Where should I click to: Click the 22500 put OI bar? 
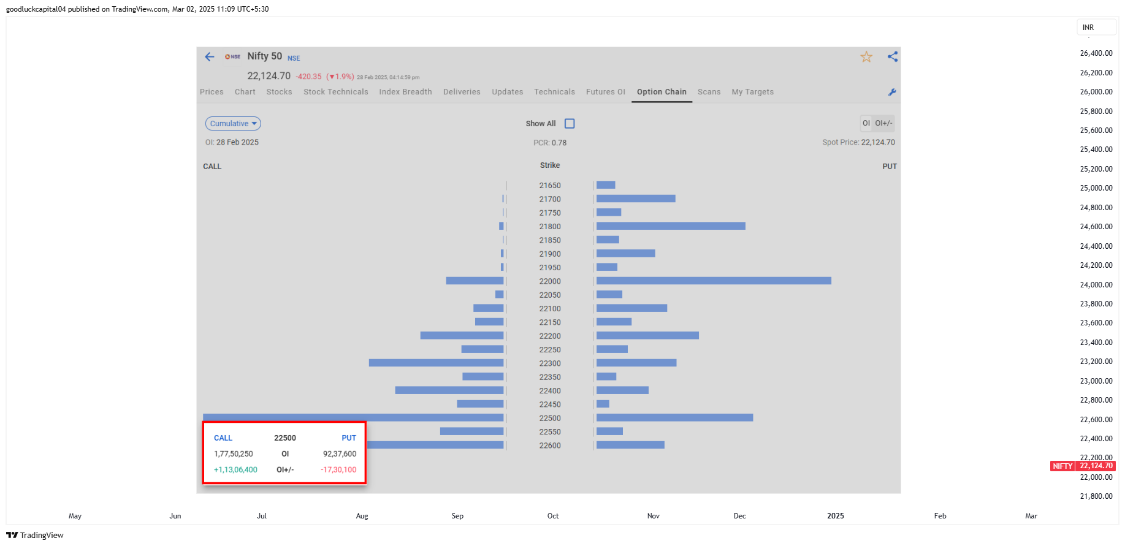pos(674,417)
